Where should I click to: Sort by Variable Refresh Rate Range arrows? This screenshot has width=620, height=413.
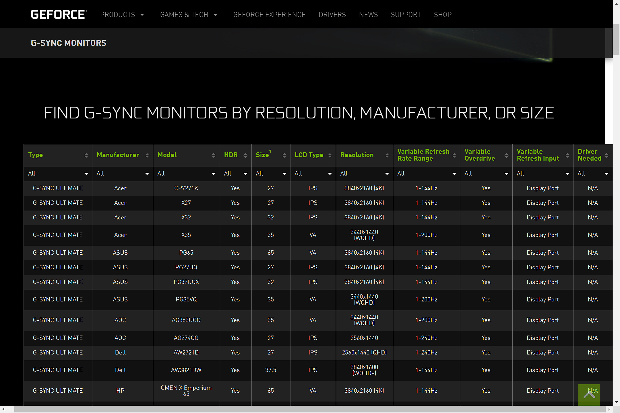click(454, 155)
